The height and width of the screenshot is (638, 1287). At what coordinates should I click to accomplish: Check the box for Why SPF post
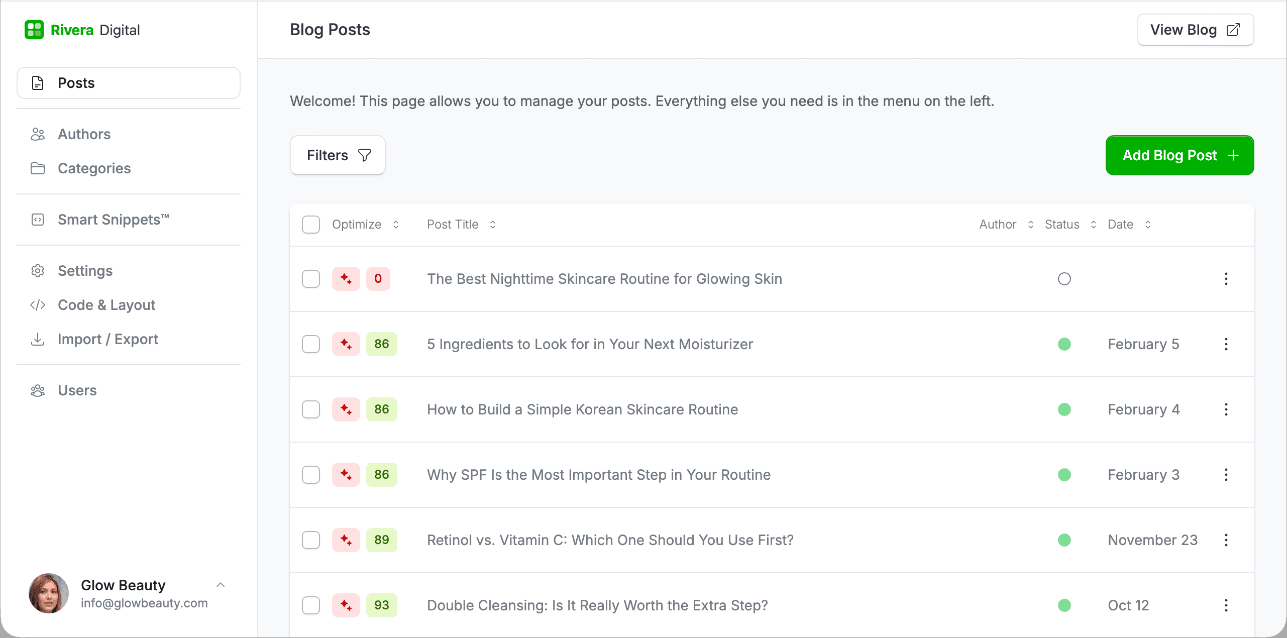pyautogui.click(x=311, y=475)
